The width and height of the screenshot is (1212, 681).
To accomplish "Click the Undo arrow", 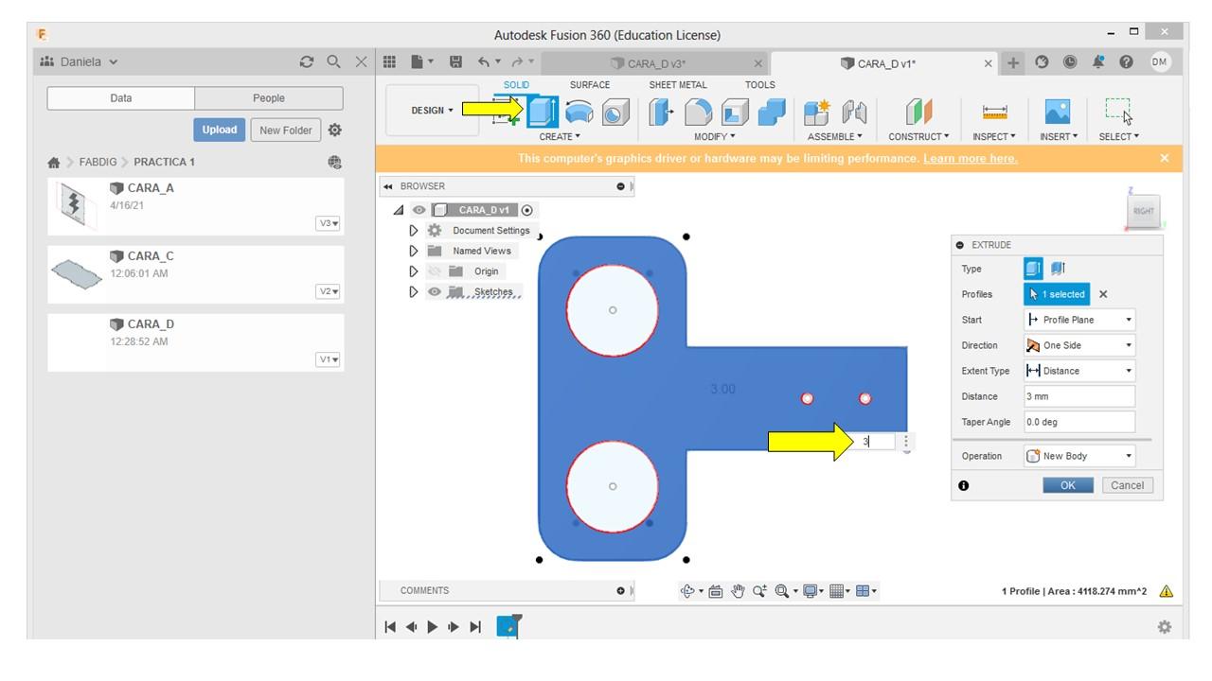I will point(484,62).
